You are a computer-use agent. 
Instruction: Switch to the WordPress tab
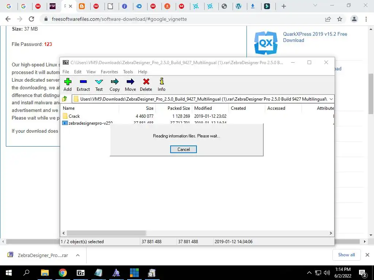pyautogui.click(x=238, y=7)
